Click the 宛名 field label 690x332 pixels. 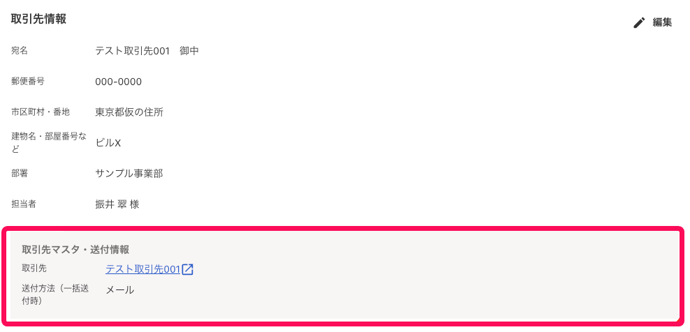(x=20, y=51)
